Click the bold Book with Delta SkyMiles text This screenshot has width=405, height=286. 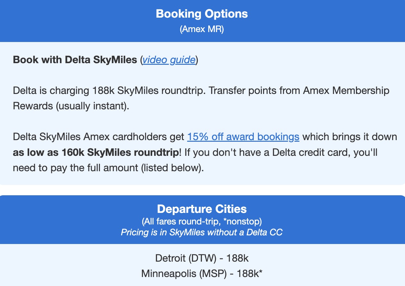coord(75,60)
